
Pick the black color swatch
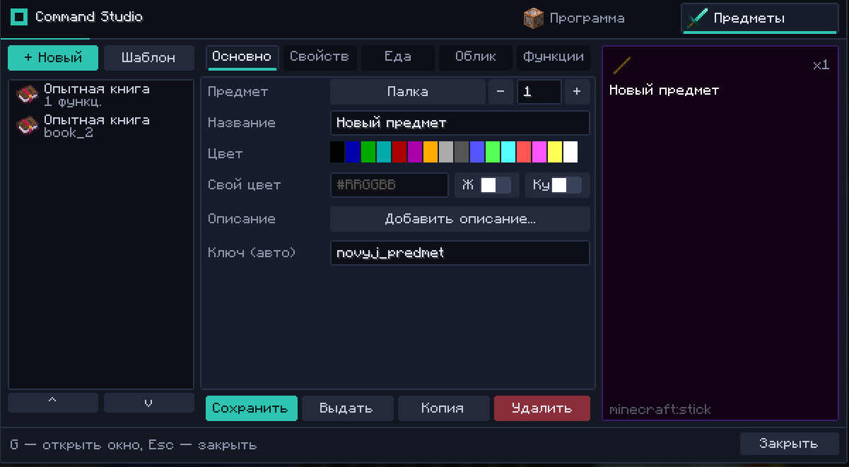(x=337, y=152)
